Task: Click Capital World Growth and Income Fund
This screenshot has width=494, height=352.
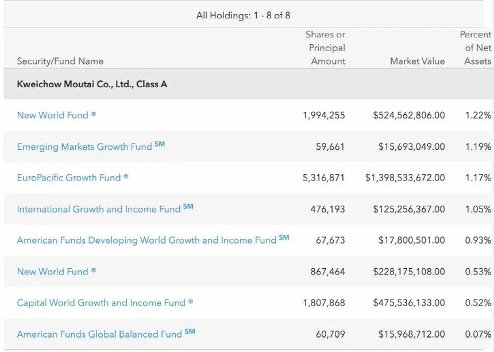Action: (101, 303)
